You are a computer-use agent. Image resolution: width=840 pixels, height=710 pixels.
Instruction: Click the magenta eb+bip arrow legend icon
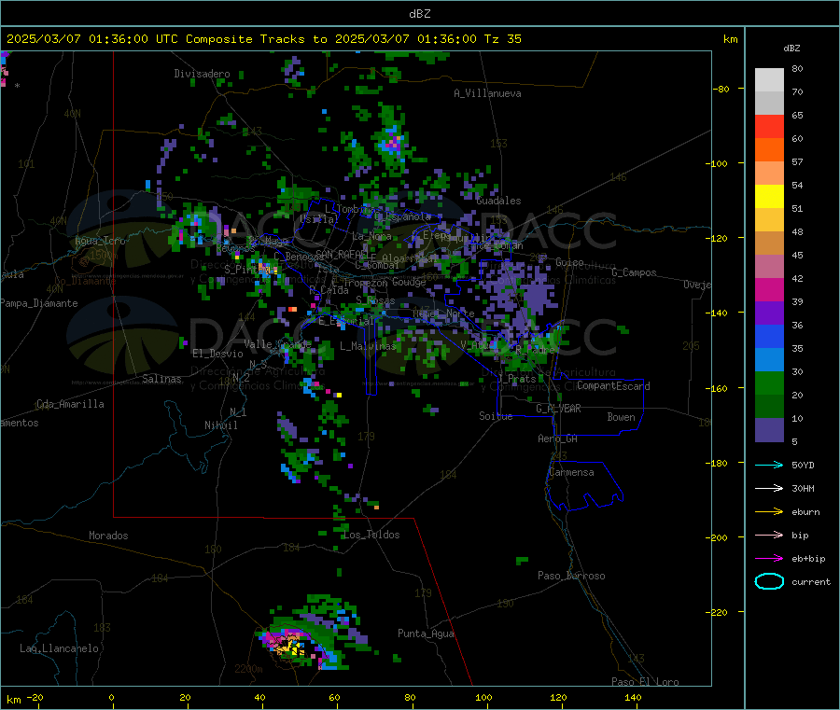coord(769,559)
